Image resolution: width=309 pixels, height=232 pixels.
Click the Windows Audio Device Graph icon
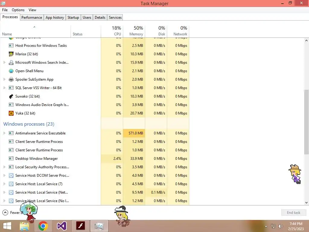coord(11,105)
